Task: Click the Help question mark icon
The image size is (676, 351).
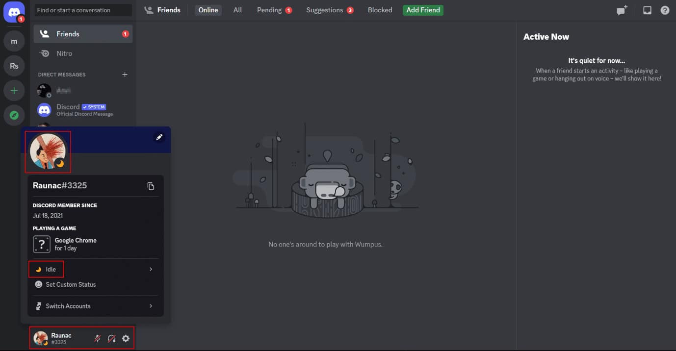Action: 665,10
